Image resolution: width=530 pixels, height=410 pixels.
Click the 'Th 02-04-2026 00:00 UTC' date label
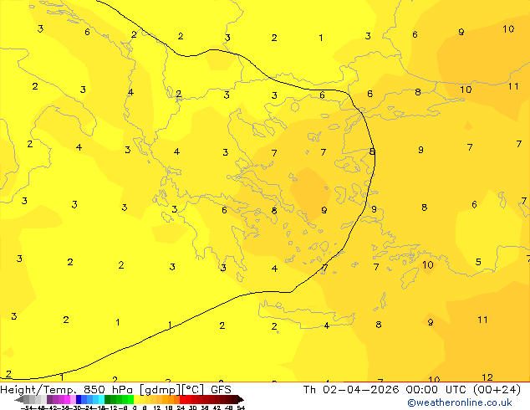pyautogui.click(x=386, y=390)
